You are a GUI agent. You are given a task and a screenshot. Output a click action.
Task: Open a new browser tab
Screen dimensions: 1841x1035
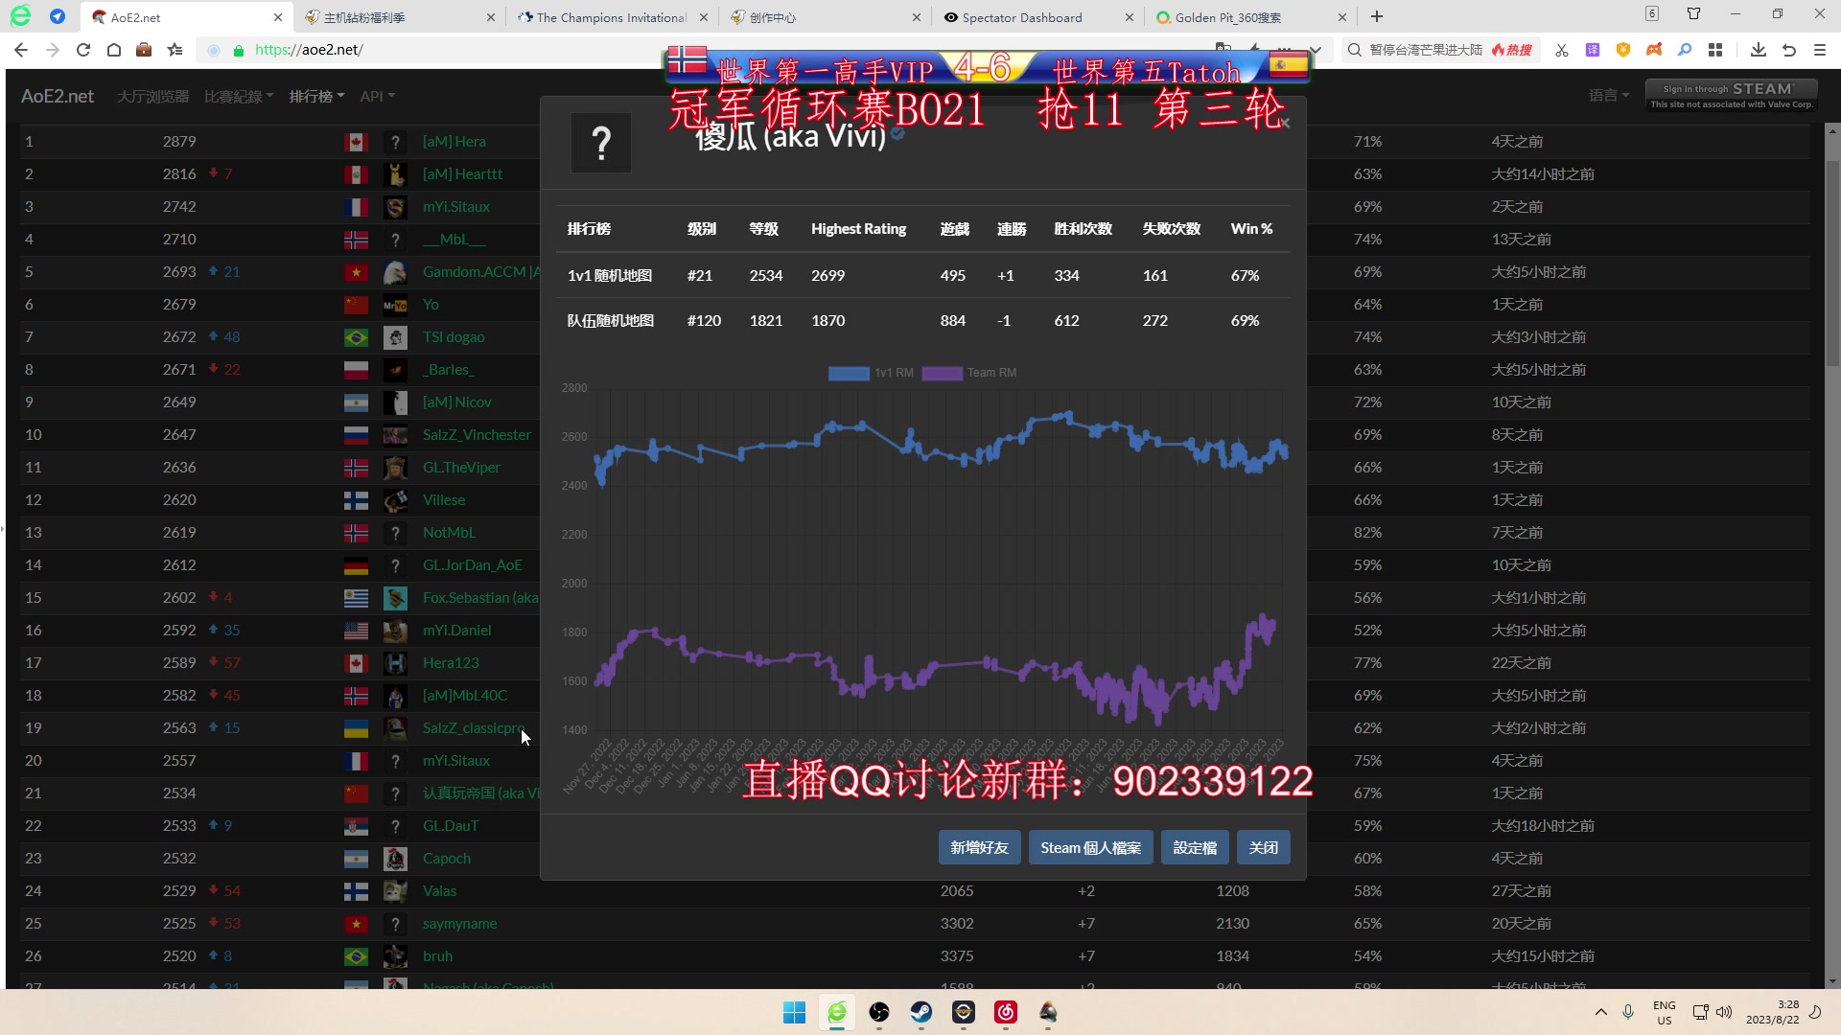1377,16
